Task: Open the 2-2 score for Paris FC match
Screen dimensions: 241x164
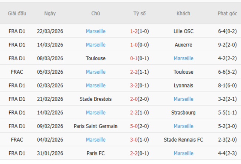Action: pyautogui.click(x=133, y=153)
